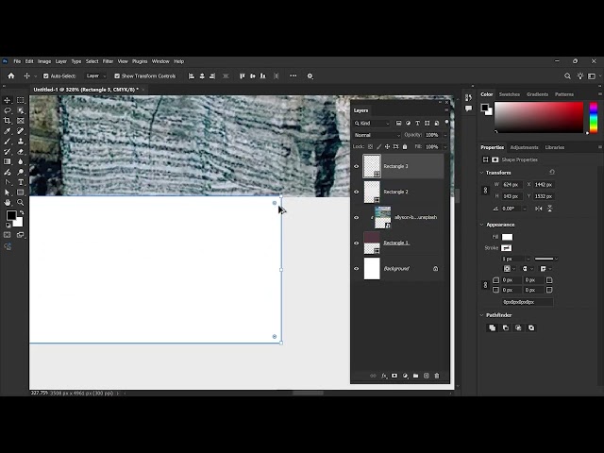
Task: Open the stroke line style dropdown
Action: 545,259
